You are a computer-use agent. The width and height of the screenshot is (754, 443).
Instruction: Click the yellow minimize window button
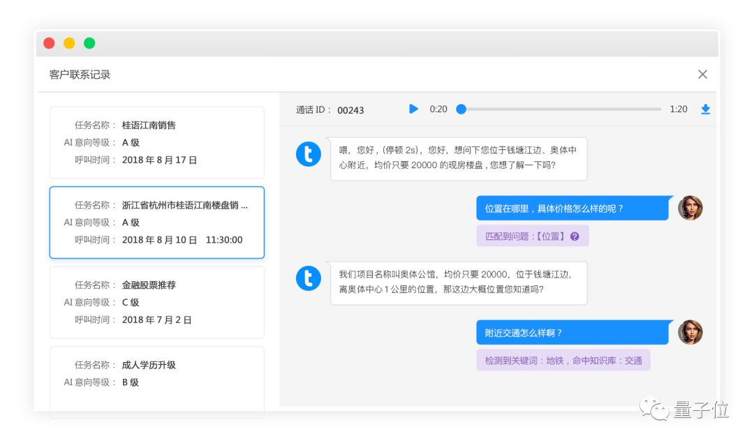pyautogui.click(x=69, y=43)
